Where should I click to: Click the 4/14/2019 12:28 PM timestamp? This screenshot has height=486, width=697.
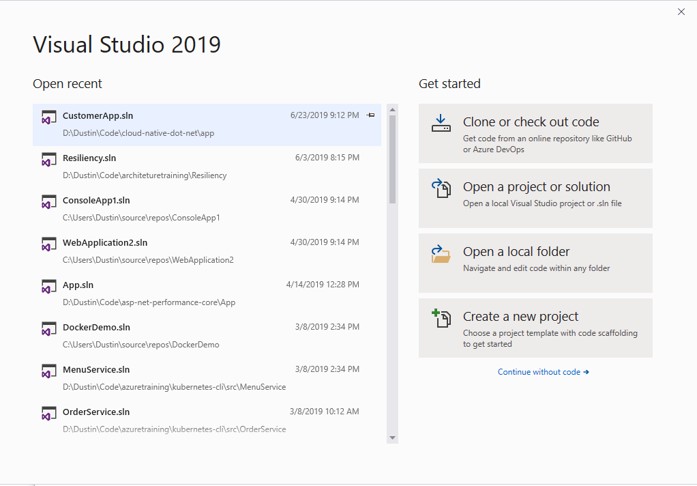pos(323,285)
